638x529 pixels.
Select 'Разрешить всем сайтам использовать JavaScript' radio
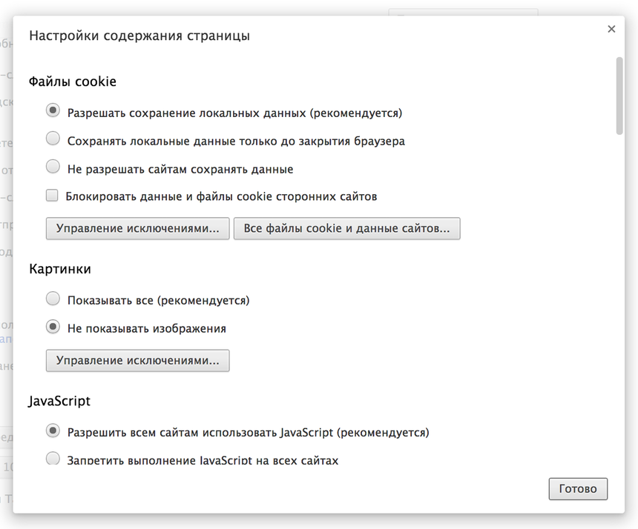click(53, 430)
